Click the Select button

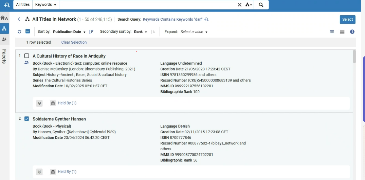(x=348, y=20)
